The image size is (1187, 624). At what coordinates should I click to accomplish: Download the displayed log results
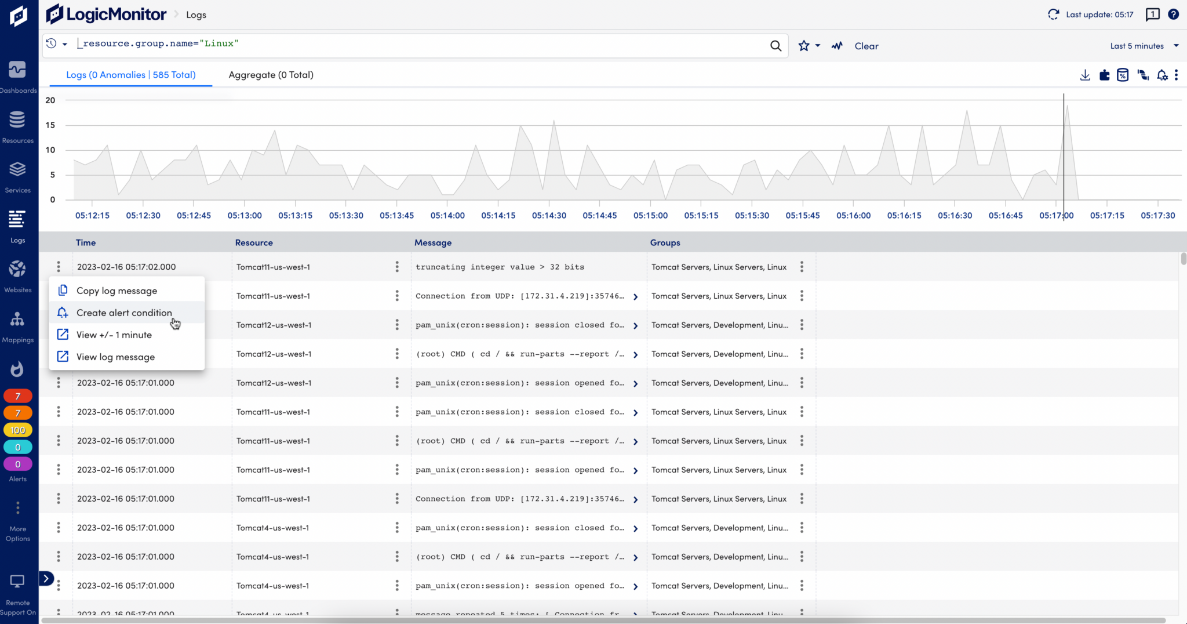[x=1084, y=75]
